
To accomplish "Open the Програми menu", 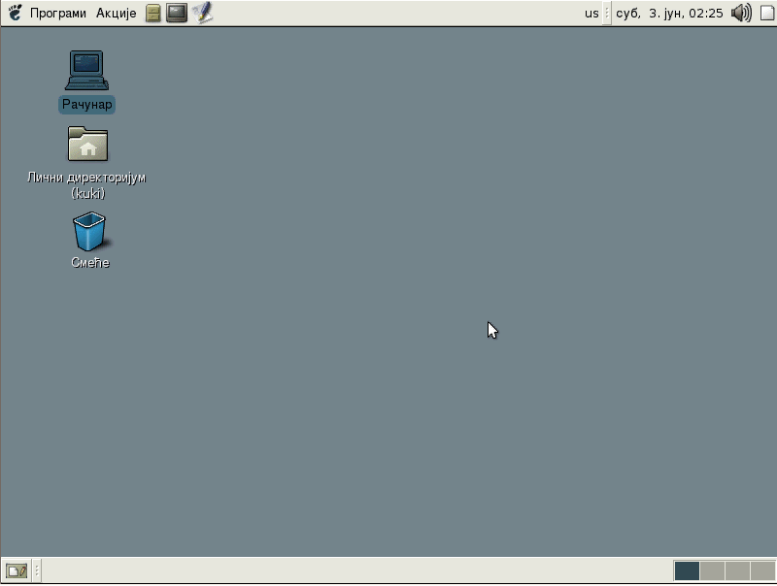I will (x=58, y=13).
